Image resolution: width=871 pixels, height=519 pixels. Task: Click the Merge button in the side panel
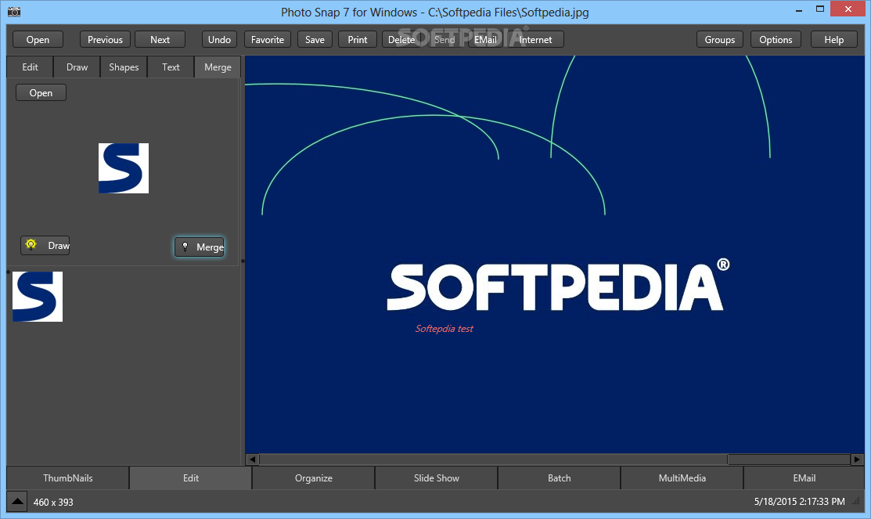pos(200,247)
